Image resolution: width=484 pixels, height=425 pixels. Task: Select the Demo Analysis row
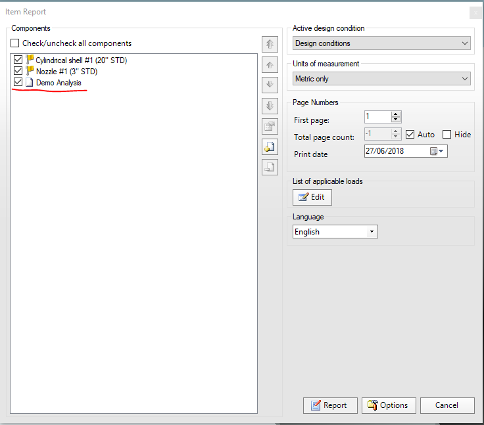[x=59, y=83]
